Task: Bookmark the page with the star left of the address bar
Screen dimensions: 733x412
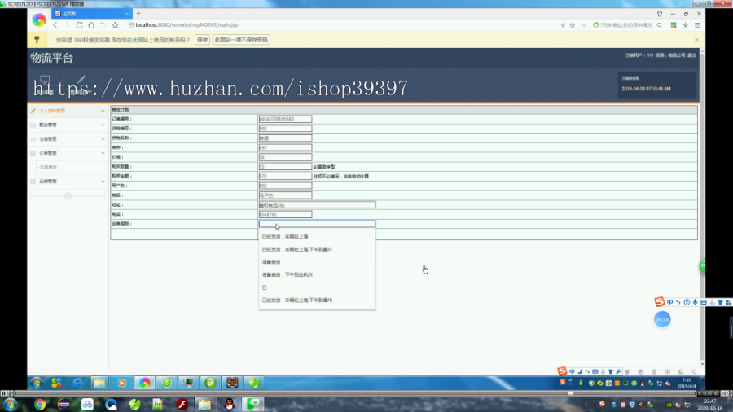Action: coord(115,25)
